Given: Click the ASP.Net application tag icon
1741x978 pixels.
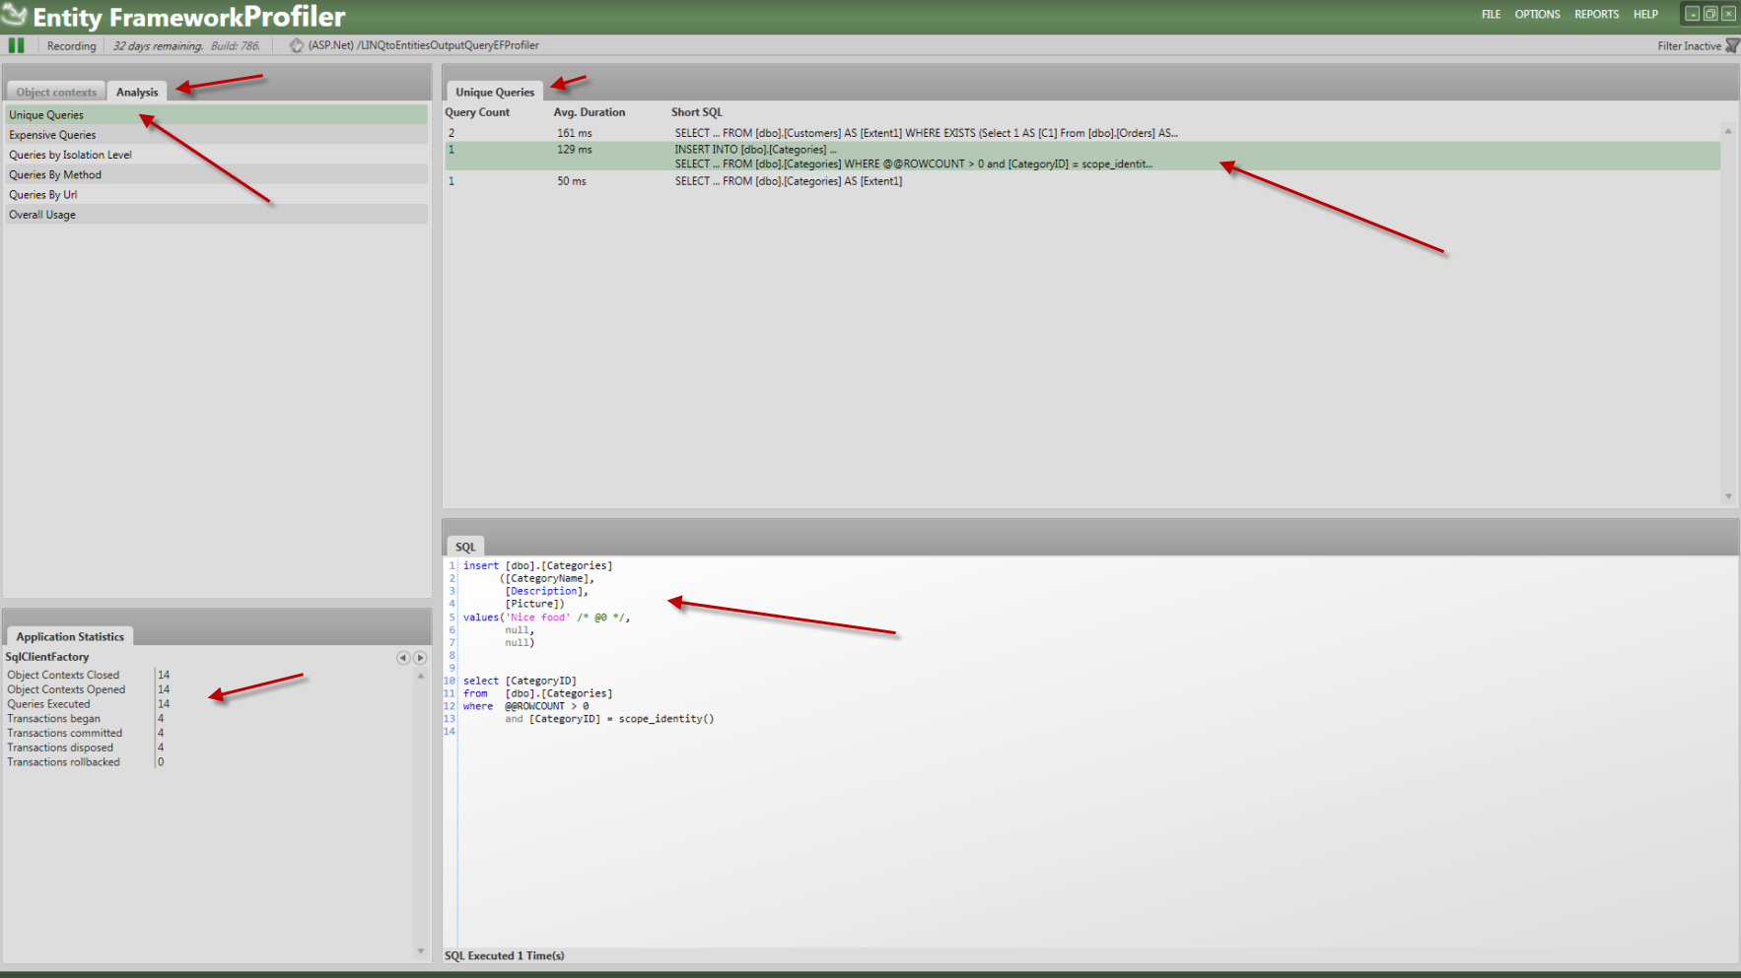Looking at the screenshot, I should pos(296,45).
